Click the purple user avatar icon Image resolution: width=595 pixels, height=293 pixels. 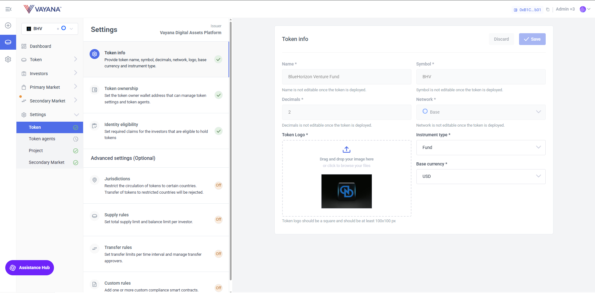click(583, 9)
